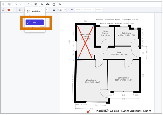Click the Korrektur annotation text
Image resolution: width=163 pixels, height=115 pixels.
pos(124,111)
